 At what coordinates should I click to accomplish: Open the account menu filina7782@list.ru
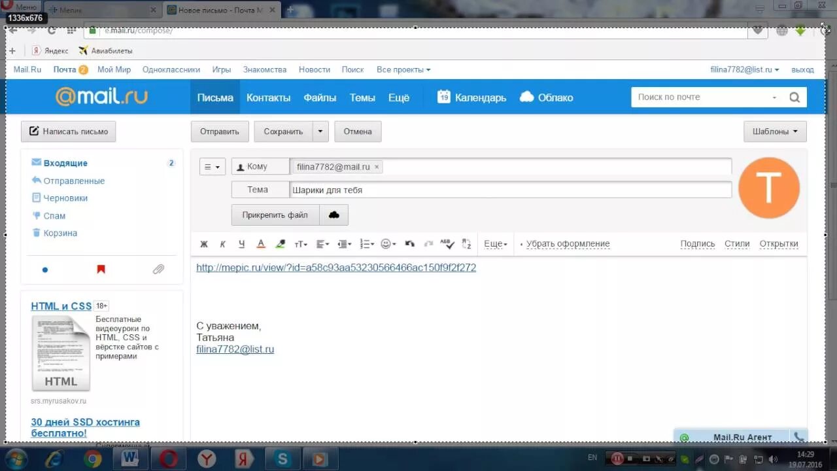point(745,69)
